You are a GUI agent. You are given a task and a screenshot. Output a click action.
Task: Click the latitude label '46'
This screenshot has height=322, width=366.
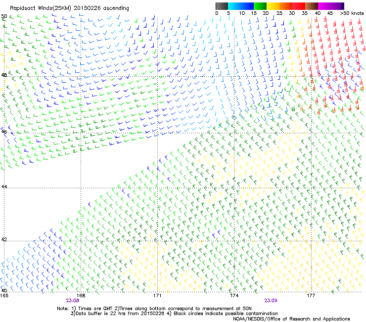click(4, 132)
